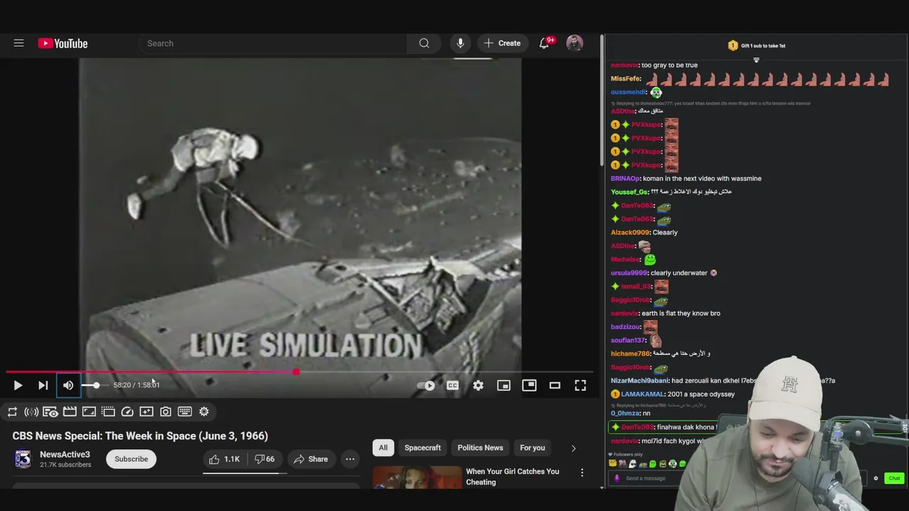This screenshot has width=909, height=511.
Task: Open options for the recommended video
Action: tap(582, 473)
